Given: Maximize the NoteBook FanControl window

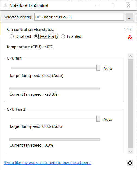Looking at the screenshot, I should pos(113,5).
